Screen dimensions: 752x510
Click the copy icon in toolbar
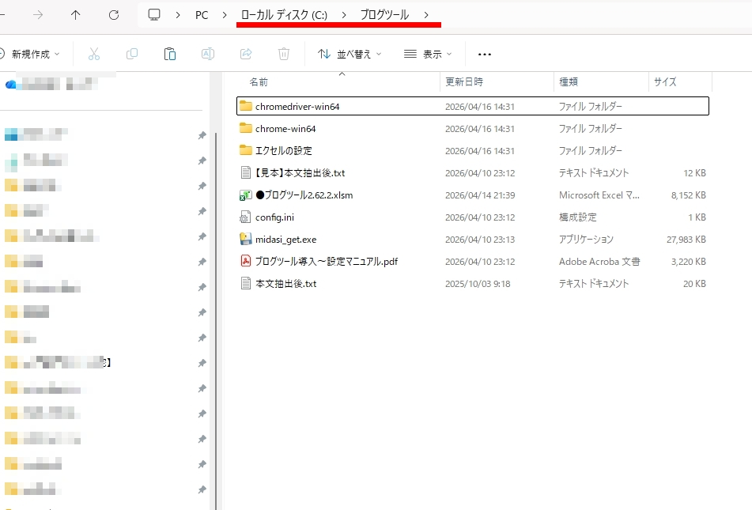tap(132, 54)
